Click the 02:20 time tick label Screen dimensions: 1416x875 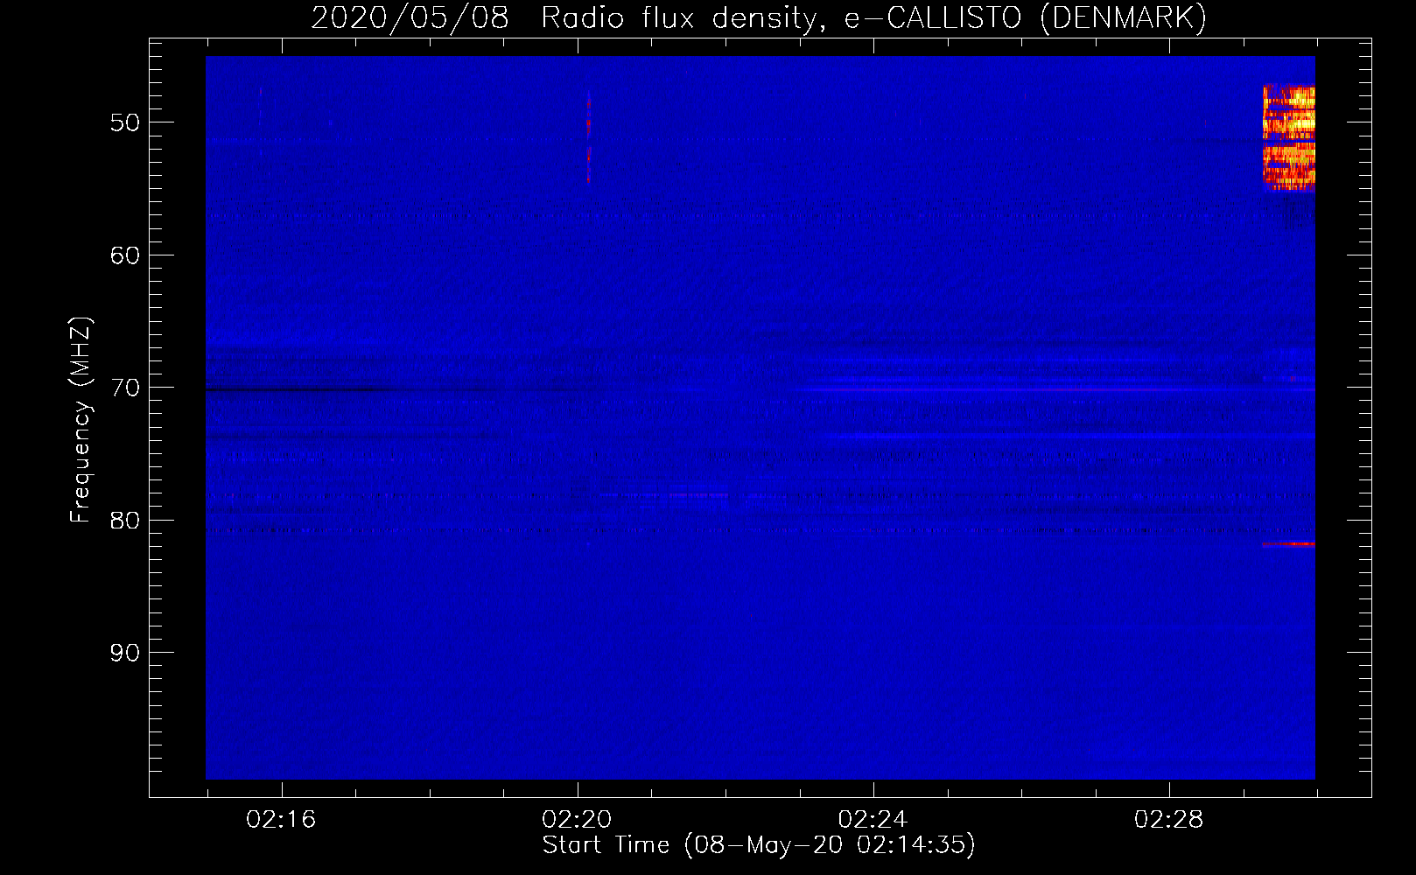click(x=577, y=819)
